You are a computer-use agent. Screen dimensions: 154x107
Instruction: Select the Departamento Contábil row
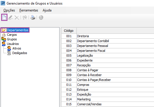pos(108,41)
